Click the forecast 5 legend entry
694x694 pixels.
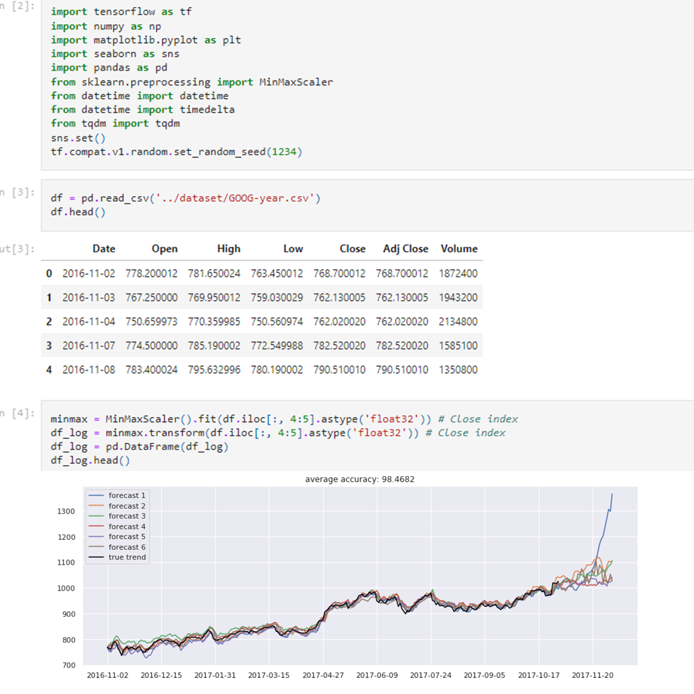[117, 537]
